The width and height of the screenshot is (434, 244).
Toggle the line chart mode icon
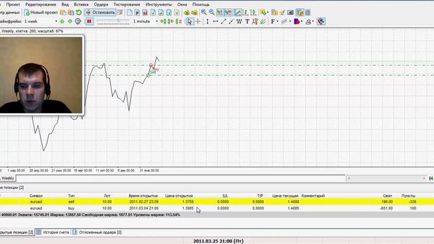click(237, 12)
